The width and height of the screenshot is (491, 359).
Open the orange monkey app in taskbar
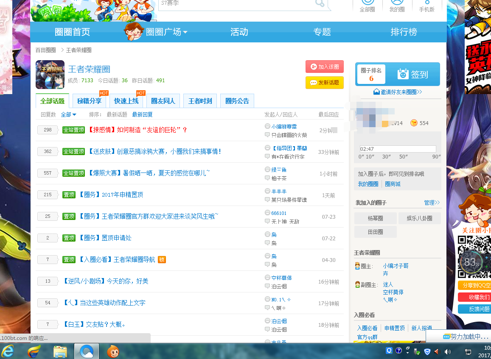pyautogui.click(x=113, y=351)
